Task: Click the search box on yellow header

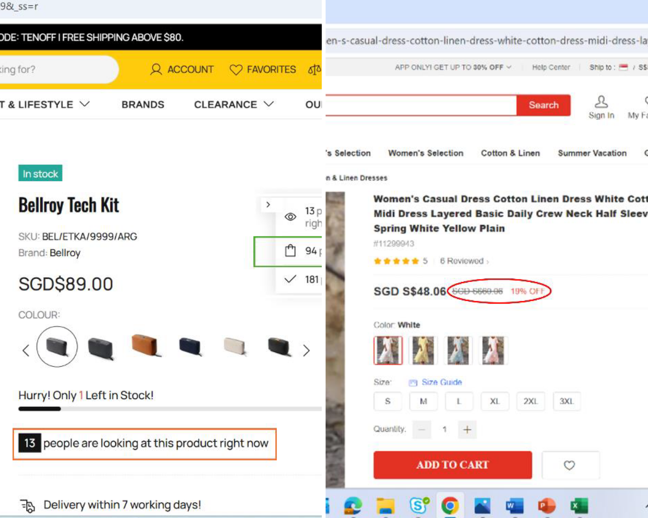Action: 59,70
